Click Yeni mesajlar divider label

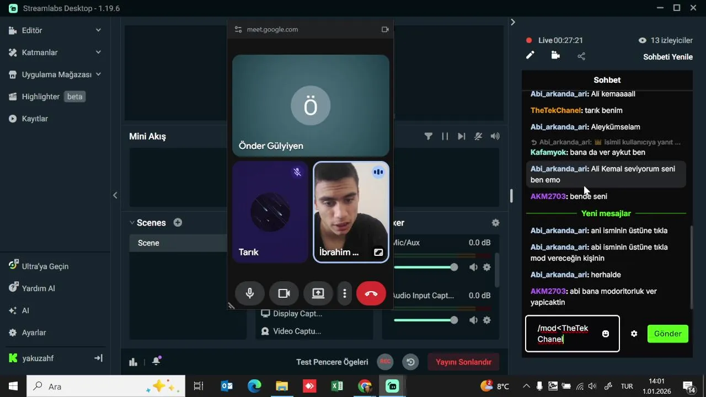click(606, 213)
